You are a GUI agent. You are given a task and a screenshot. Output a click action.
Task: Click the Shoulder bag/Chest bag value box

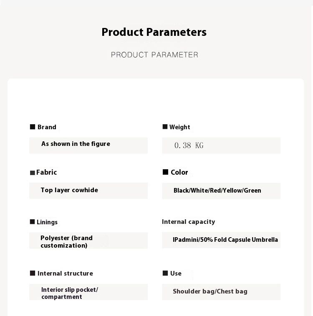pos(221,292)
